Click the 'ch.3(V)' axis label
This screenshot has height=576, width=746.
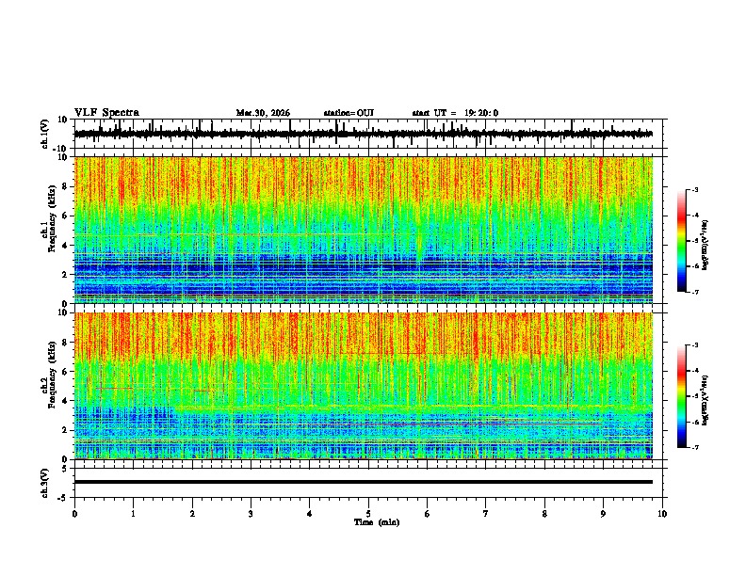(x=45, y=483)
